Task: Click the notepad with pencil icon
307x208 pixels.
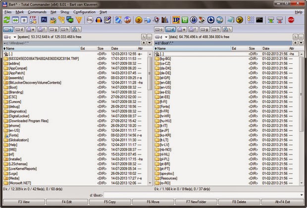Action: [x=107, y=20]
